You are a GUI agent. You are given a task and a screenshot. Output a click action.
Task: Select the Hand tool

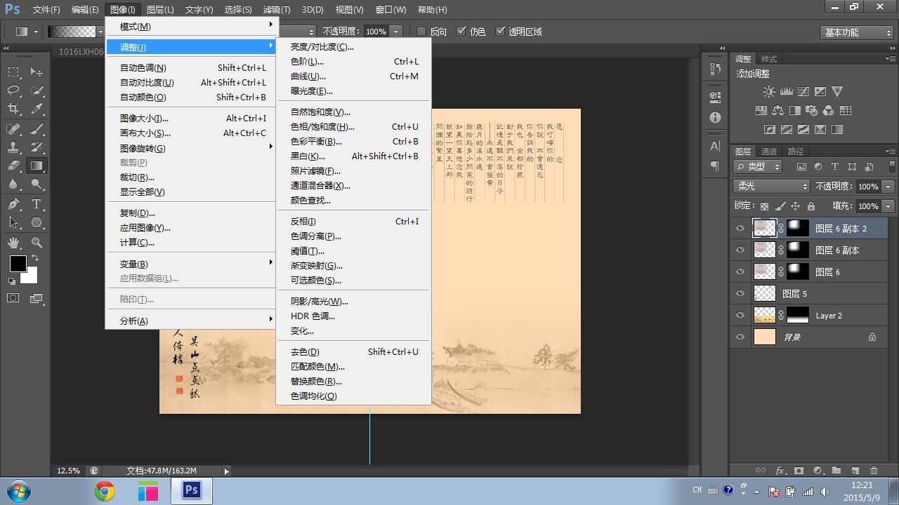(x=13, y=242)
